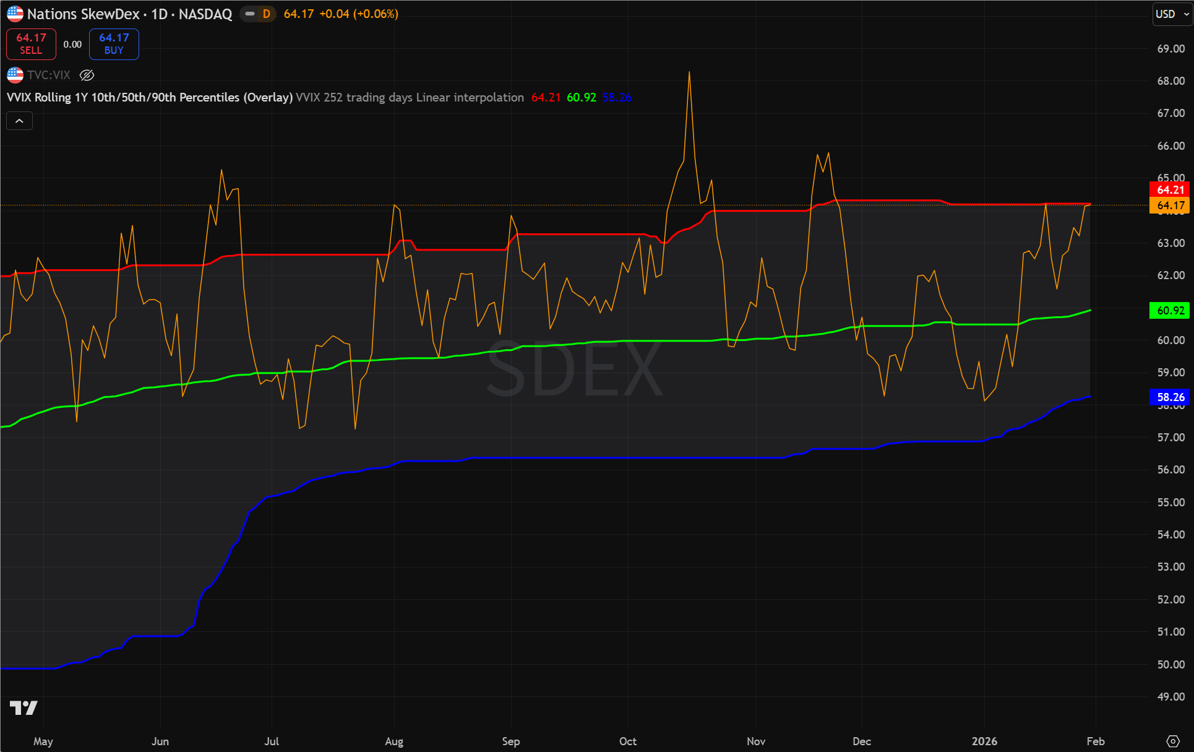Click the 64.17 SELL button
This screenshot has width=1194, height=752.
click(31, 44)
